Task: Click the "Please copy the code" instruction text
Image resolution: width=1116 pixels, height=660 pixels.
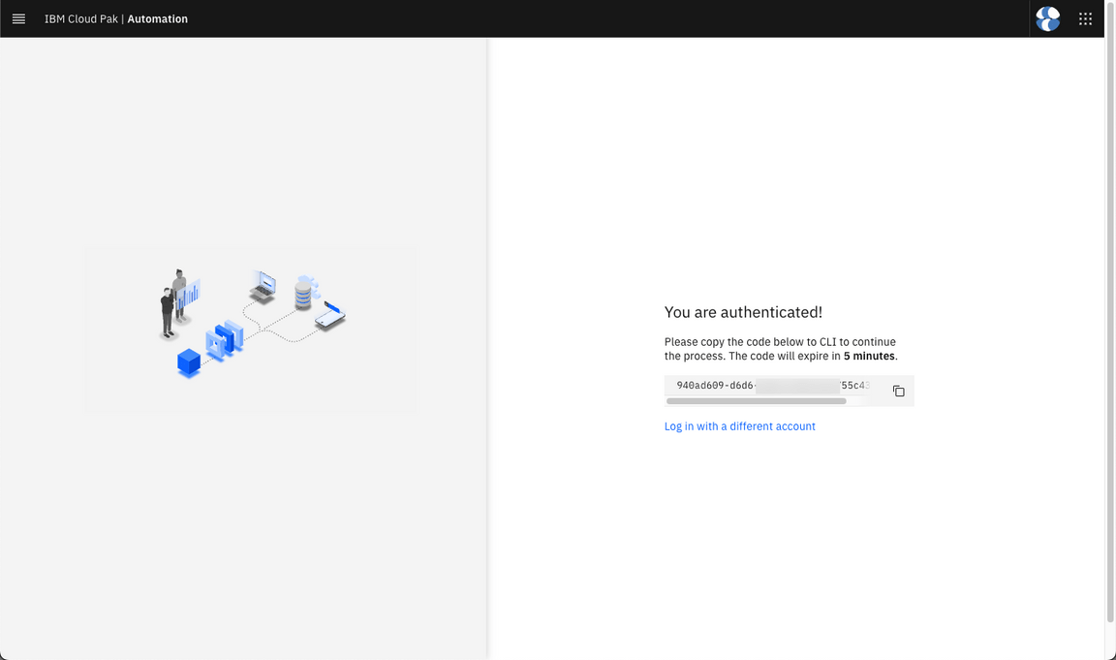Action: [779, 342]
